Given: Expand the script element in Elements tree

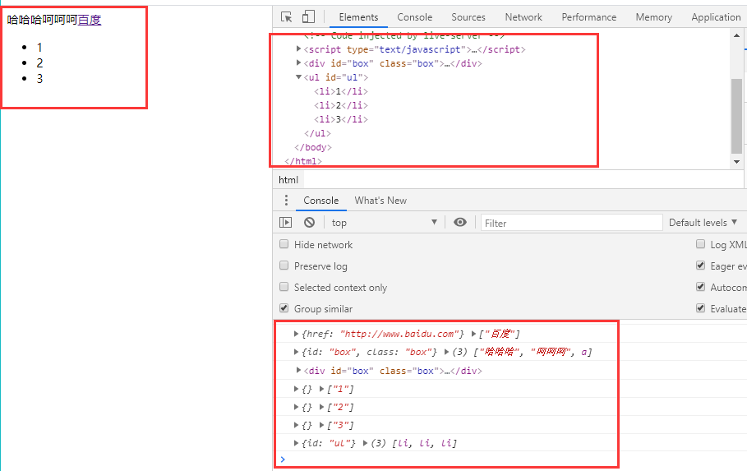Looking at the screenshot, I should point(298,48).
